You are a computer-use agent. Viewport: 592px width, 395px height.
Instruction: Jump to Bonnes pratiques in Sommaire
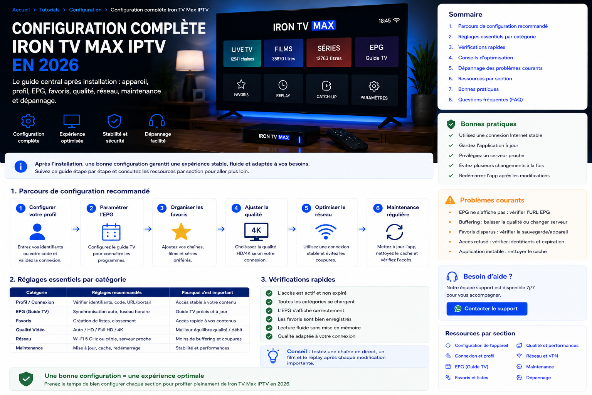478,89
